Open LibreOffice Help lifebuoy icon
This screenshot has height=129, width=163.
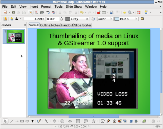[x=139, y=12]
